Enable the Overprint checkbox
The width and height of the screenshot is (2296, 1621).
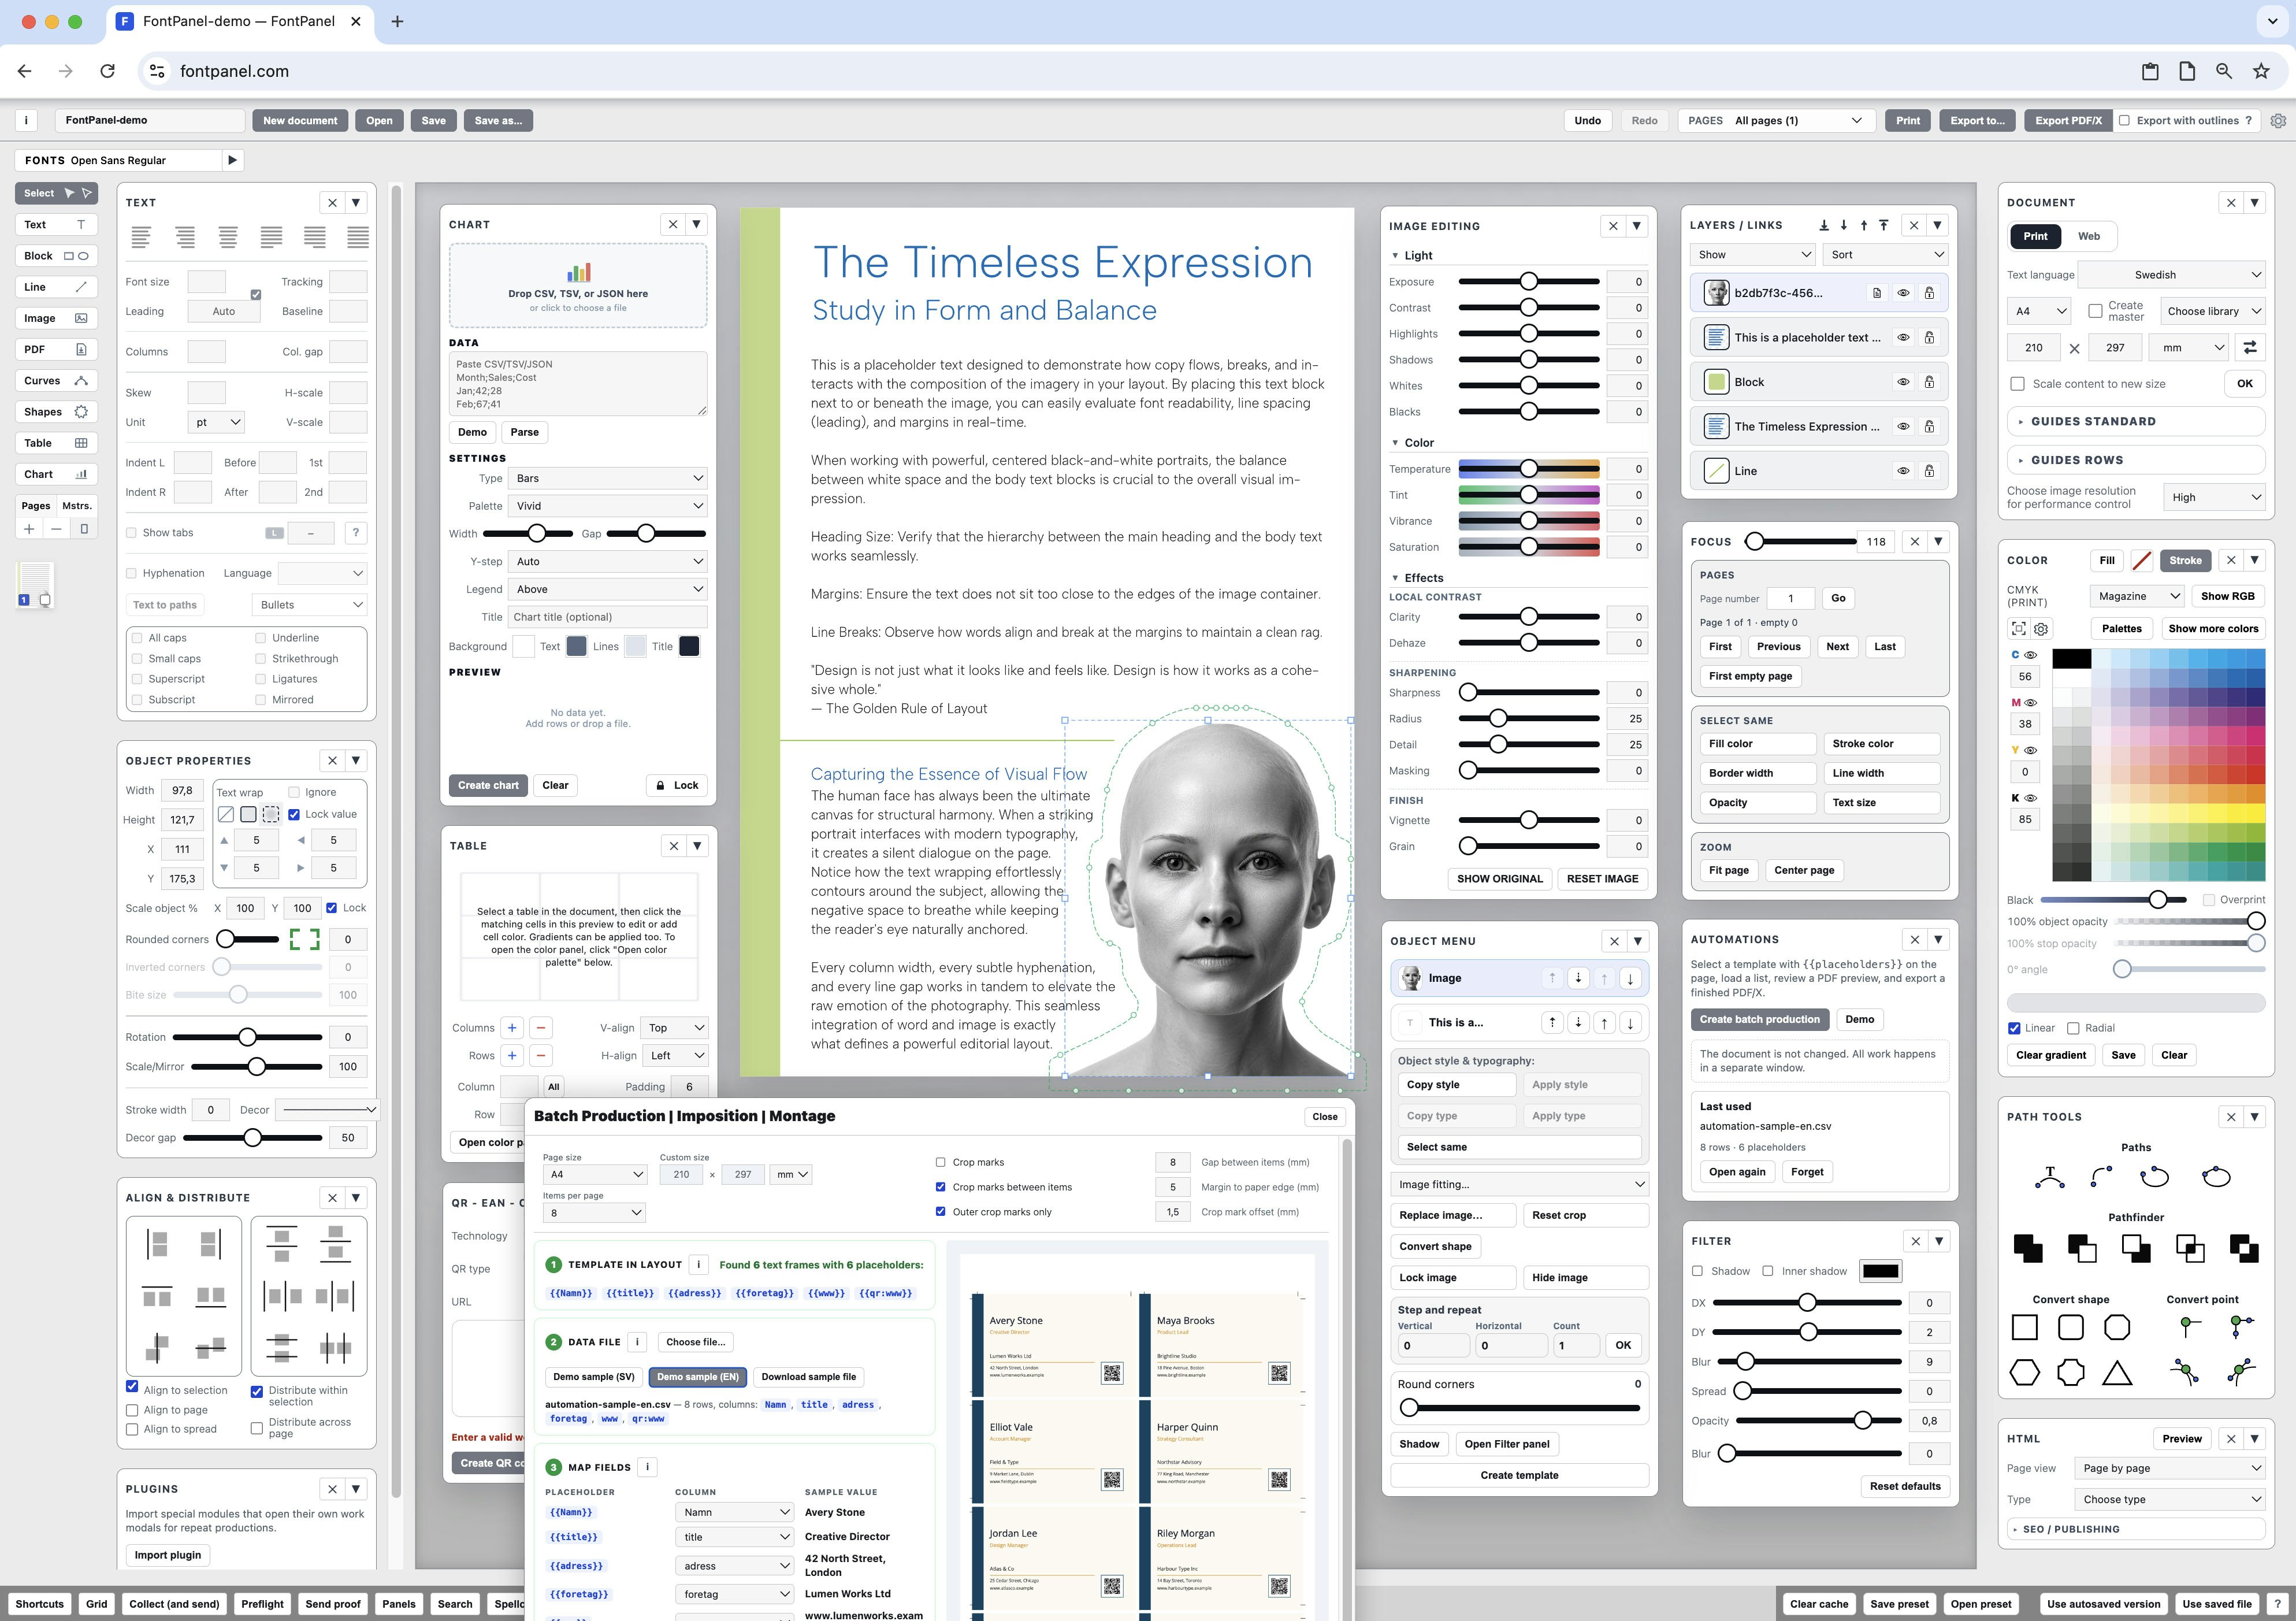tap(2209, 899)
